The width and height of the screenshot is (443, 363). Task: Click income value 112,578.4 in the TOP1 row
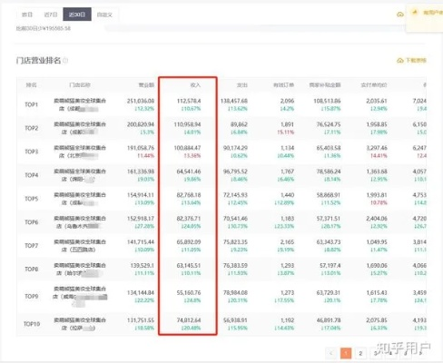pos(189,101)
